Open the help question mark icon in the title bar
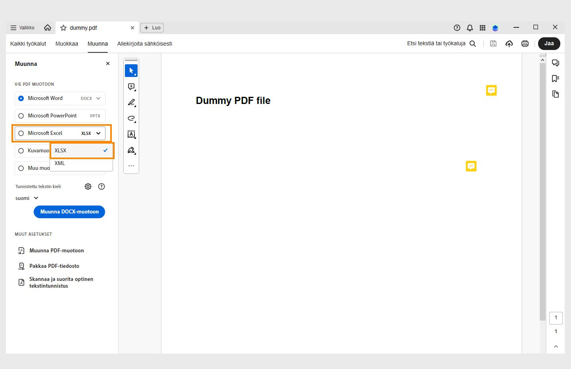 click(x=457, y=28)
